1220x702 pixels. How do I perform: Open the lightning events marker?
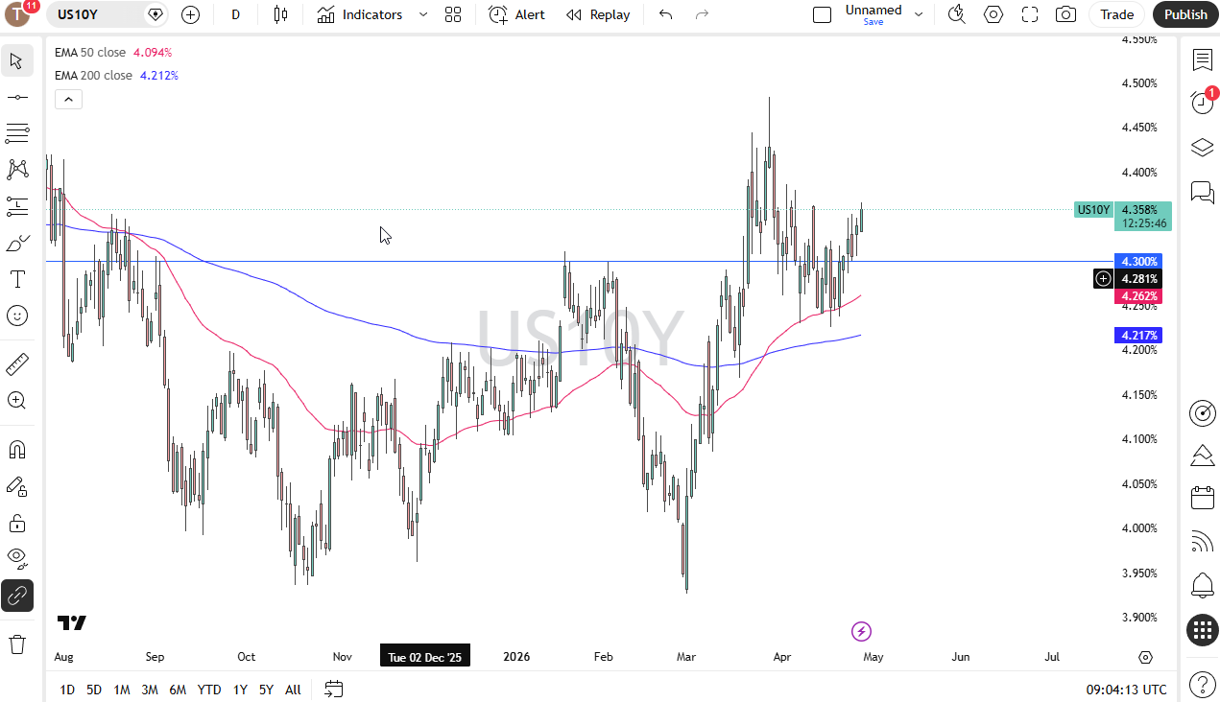click(861, 631)
